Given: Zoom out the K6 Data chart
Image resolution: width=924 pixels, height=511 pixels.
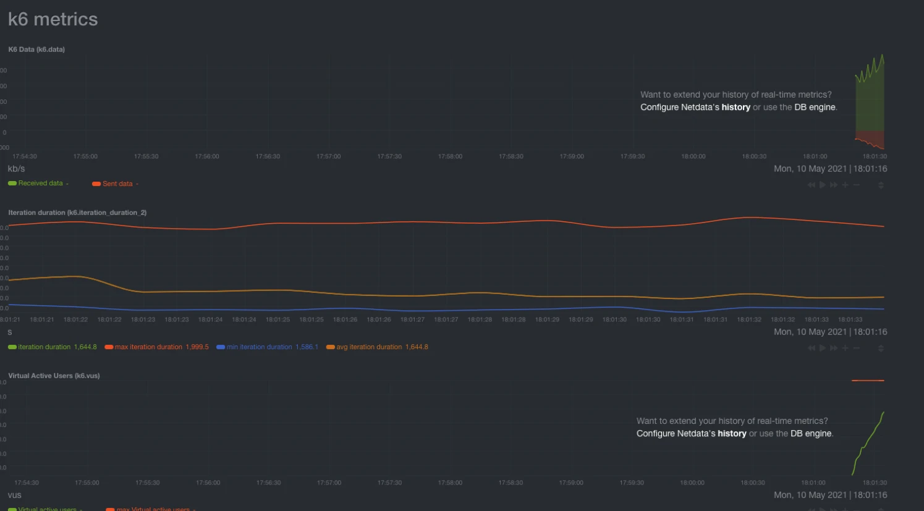Looking at the screenshot, I should [856, 185].
